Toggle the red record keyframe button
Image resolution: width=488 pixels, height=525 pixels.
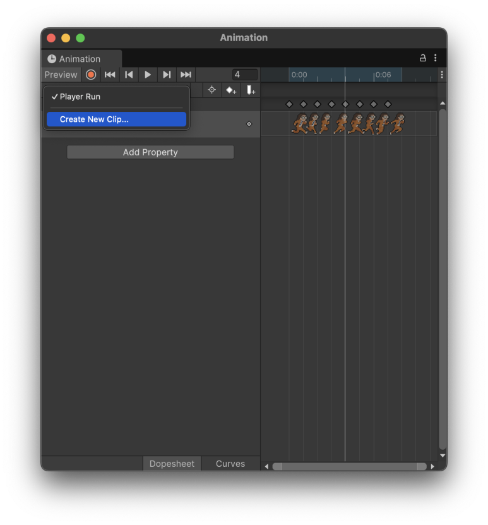tap(91, 75)
